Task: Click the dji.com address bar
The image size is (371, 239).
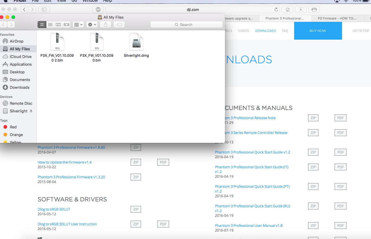Action: click(x=193, y=9)
